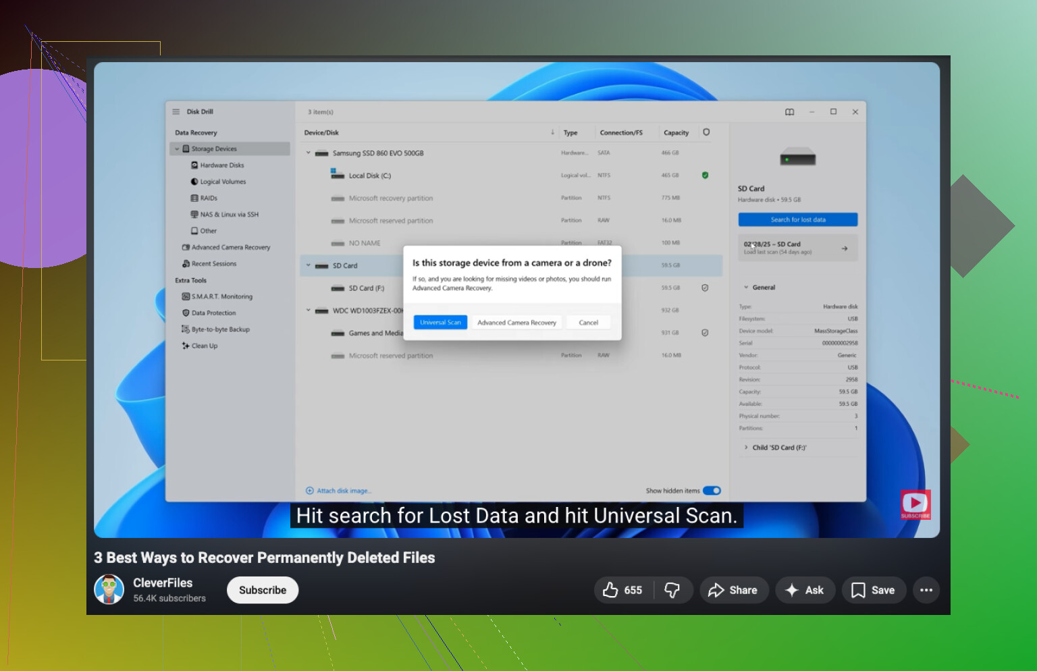Click the Share button below the video
The width and height of the screenshot is (1037, 671).
click(x=733, y=591)
